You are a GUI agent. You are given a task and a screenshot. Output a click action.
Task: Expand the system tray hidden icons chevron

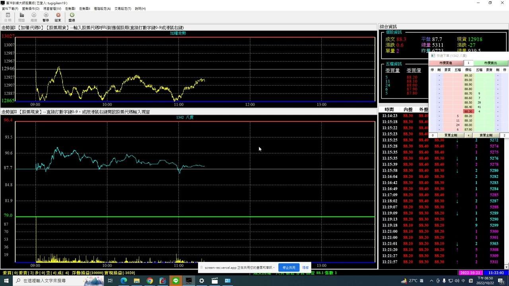[432, 280]
